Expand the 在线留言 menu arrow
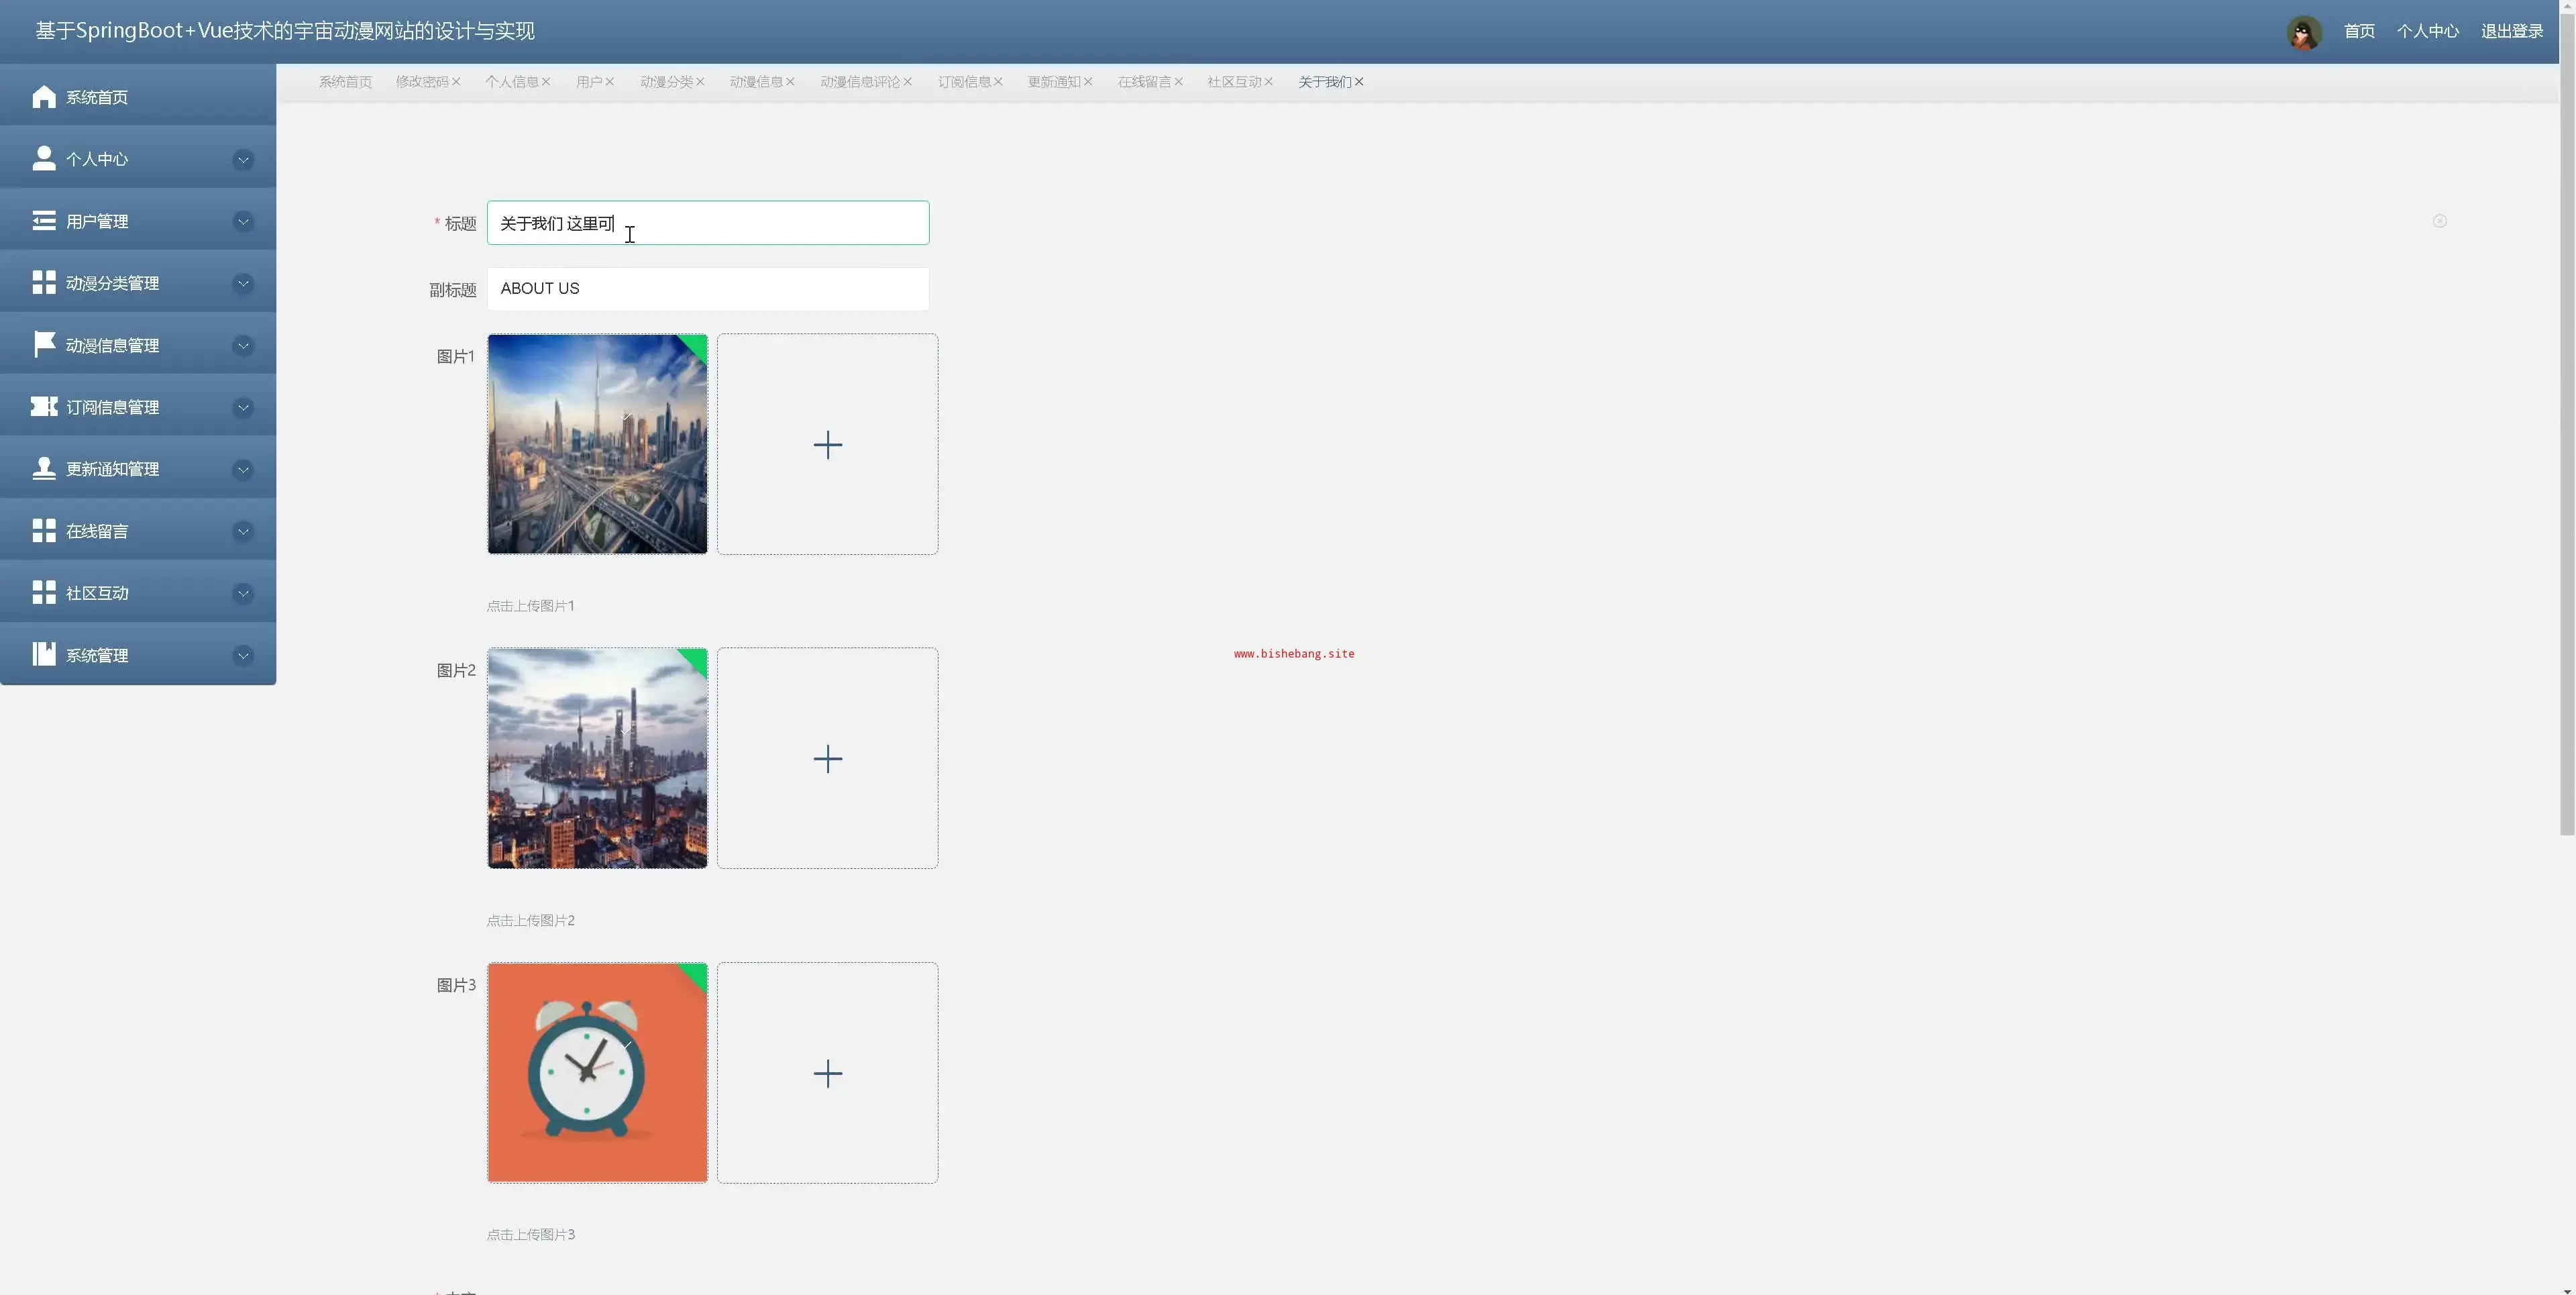Viewport: 2576px width, 1295px height. tap(243, 532)
